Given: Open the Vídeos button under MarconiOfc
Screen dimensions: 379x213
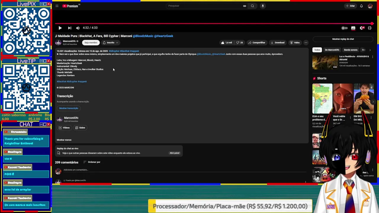Looking at the screenshot, I should 64,128.
